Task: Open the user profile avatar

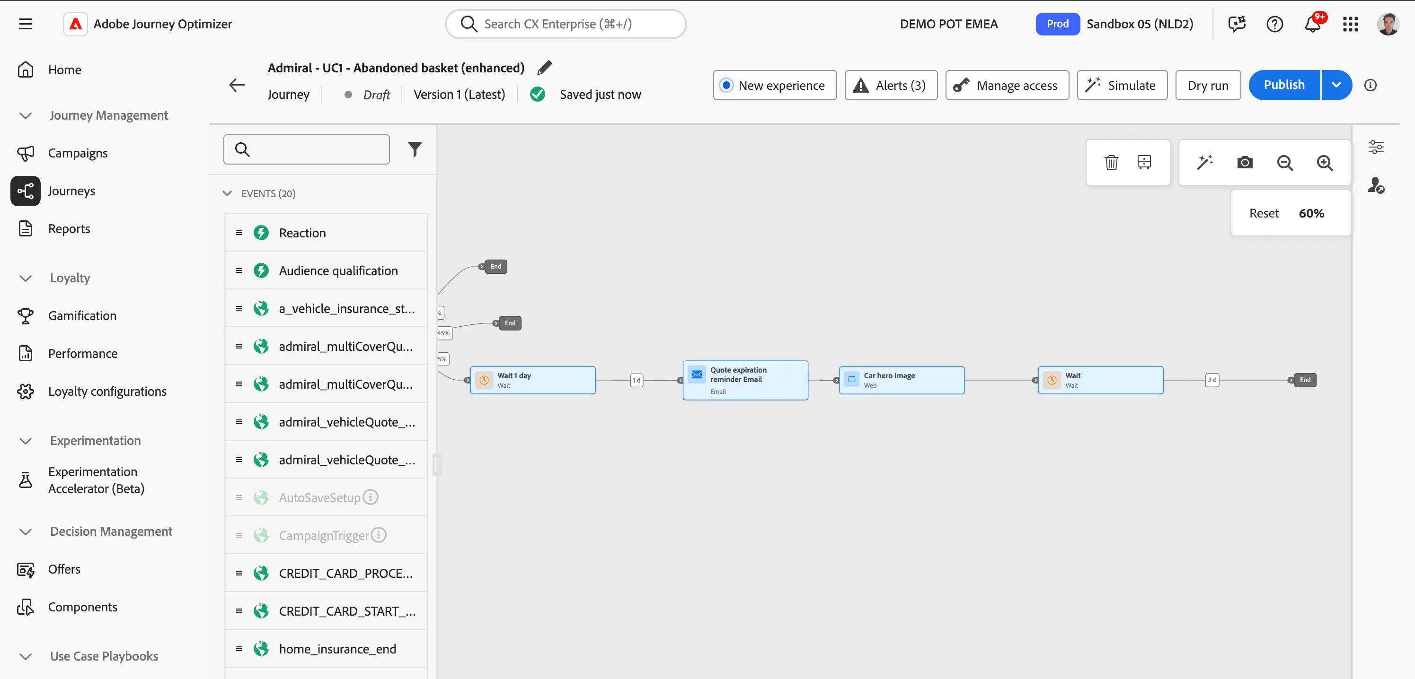Action: click(1388, 24)
